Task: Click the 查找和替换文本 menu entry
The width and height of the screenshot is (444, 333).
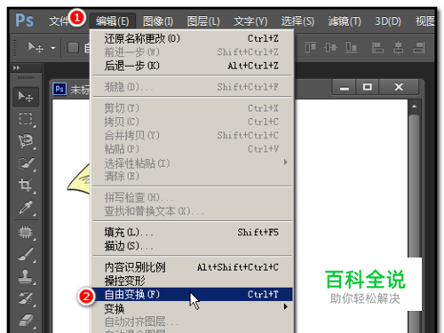Action: pyautogui.click(x=192, y=211)
